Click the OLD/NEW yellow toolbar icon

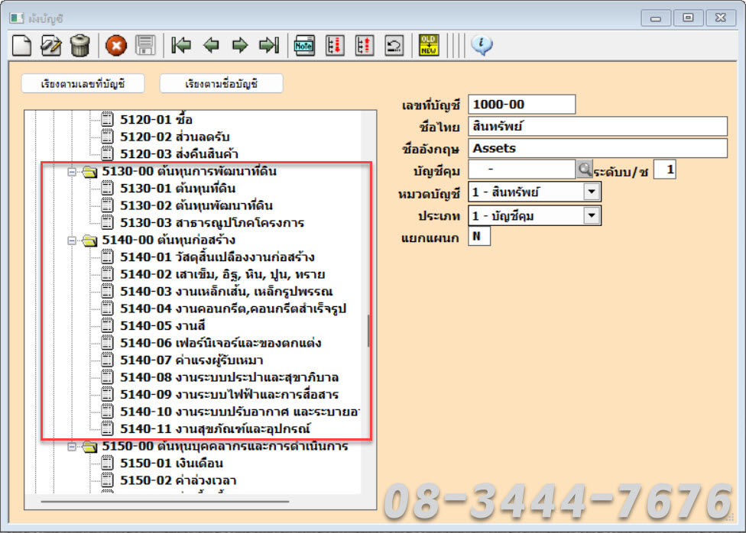coord(429,46)
